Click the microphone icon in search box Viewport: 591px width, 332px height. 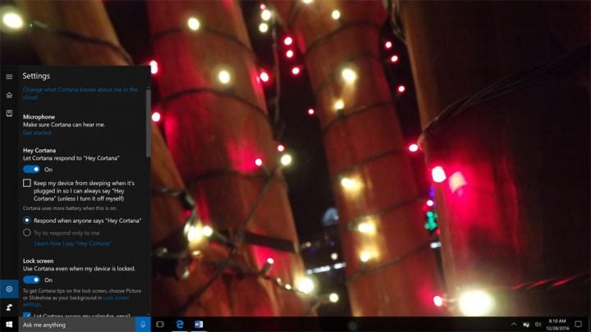tap(143, 324)
